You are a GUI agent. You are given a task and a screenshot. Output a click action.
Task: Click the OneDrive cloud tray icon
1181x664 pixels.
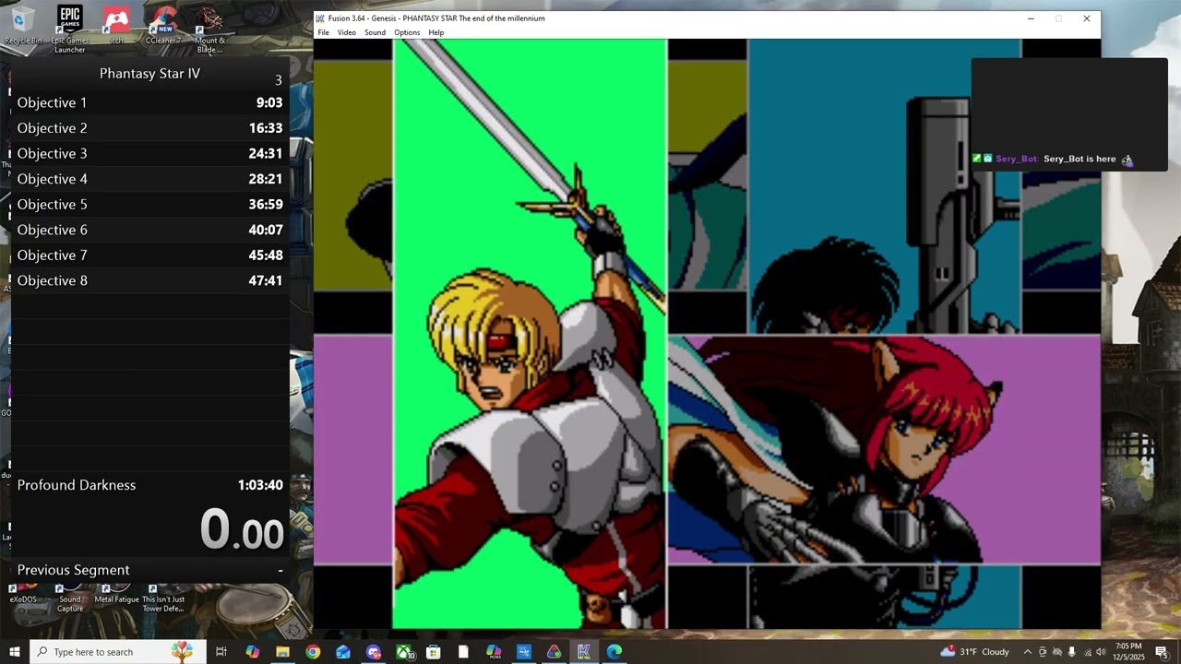point(1057,652)
